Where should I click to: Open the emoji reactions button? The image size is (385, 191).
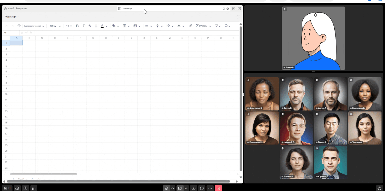coord(201,188)
